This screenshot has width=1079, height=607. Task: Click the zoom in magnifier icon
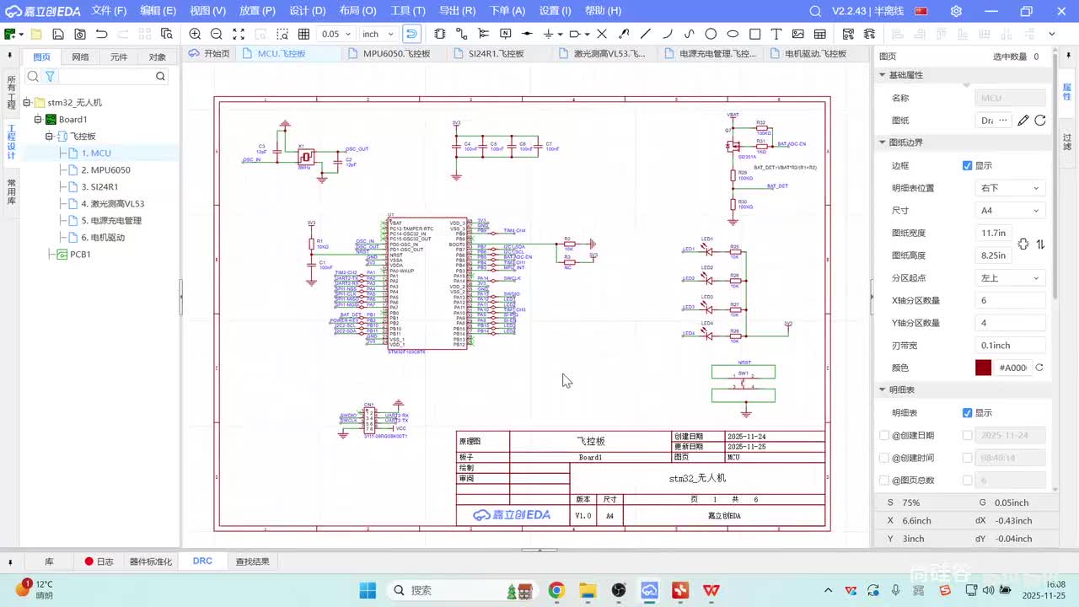click(x=195, y=35)
